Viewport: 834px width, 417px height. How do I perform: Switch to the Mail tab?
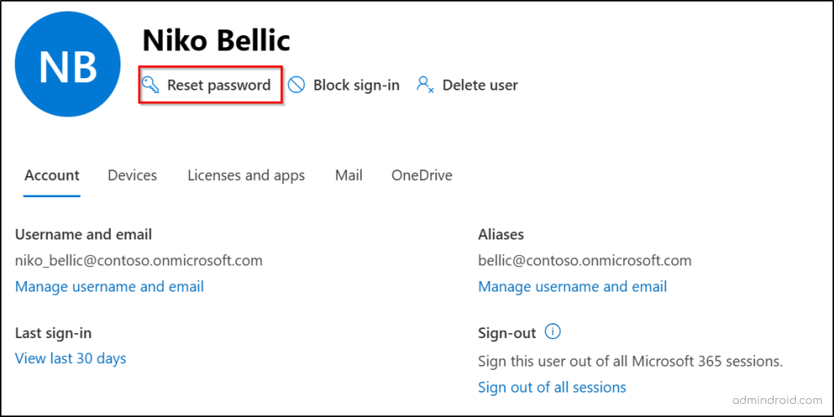click(x=349, y=176)
